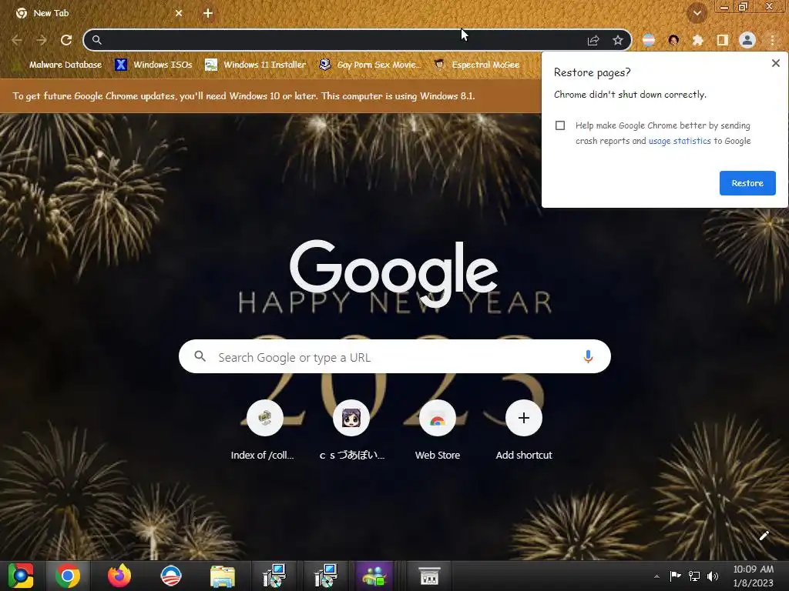The image size is (789, 591).
Task: Open the profile avatar icon
Action: click(747, 40)
